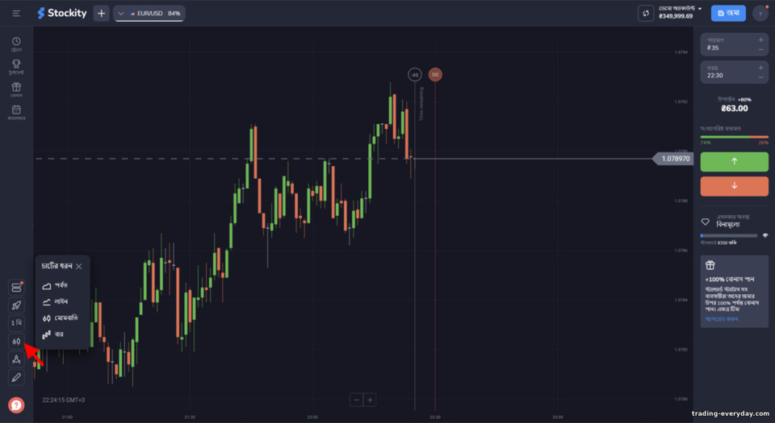The width and height of the screenshot is (775, 423).
Task: Open the indicators compass icon
Action: coord(16,359)
